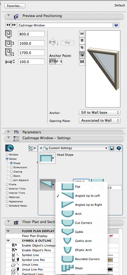Choose Arch from shape menu
Viewport: 127px width, 275px height.
point(82,214)
